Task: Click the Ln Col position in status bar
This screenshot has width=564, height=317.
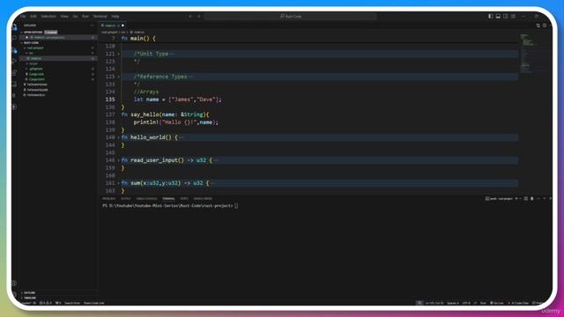Action: click(434, 303)
